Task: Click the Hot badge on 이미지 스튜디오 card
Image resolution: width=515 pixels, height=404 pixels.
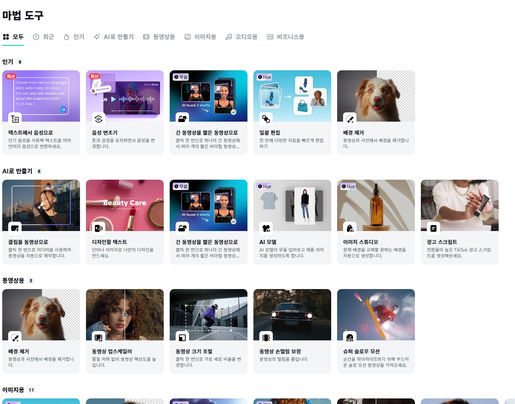Action: (x=348, y=186)
